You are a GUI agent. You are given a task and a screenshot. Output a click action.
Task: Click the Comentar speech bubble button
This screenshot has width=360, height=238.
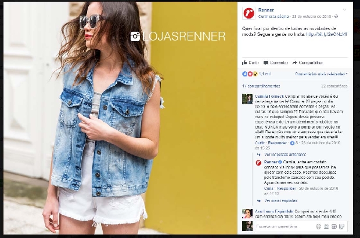pos(276,63)
